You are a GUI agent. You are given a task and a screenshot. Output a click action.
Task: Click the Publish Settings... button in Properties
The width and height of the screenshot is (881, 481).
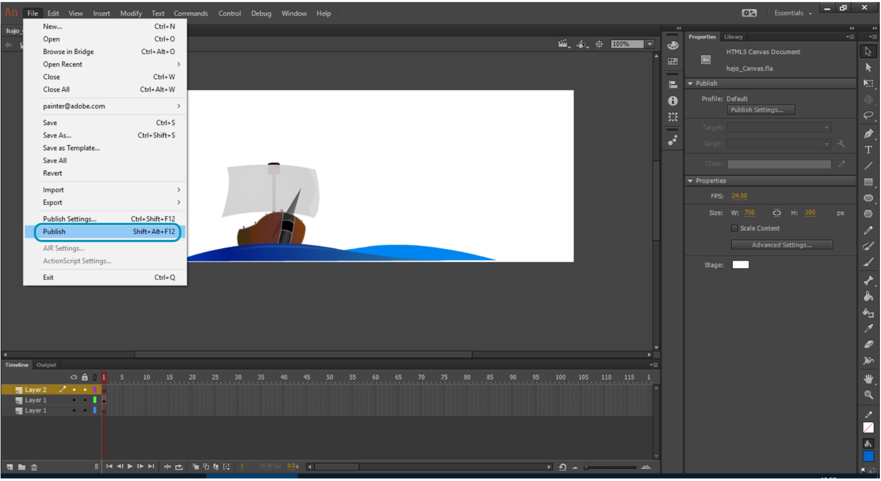click(761, 110)
